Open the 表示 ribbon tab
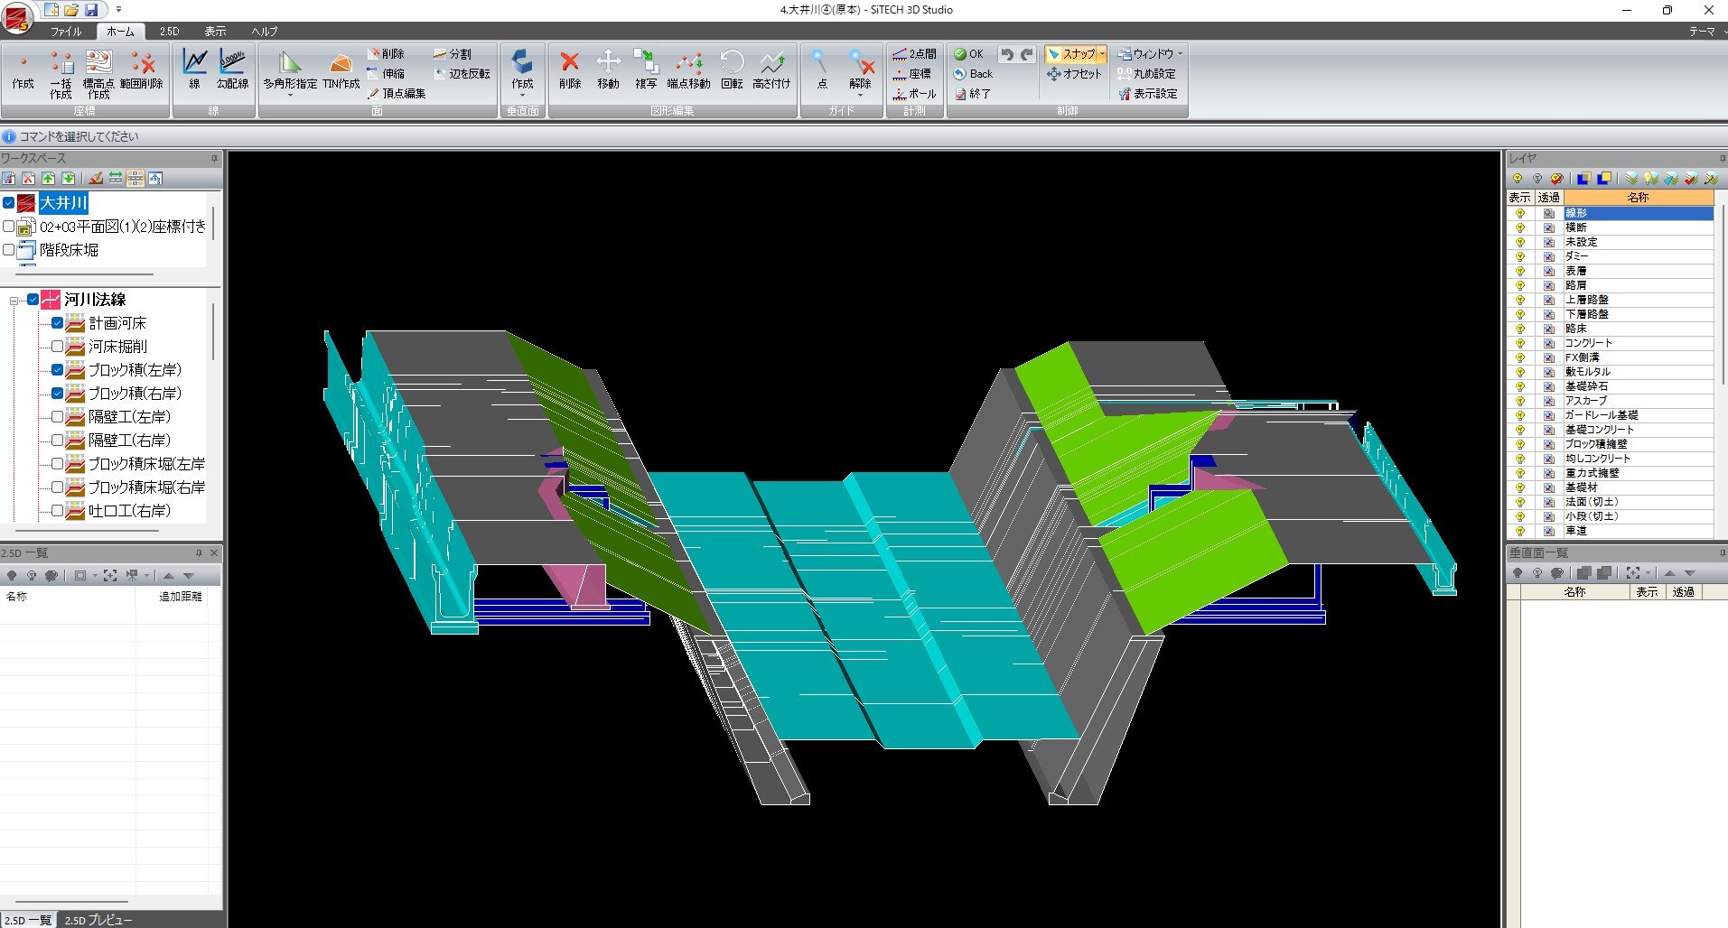Screen dimensions: 1728x928 pos(215,32)
